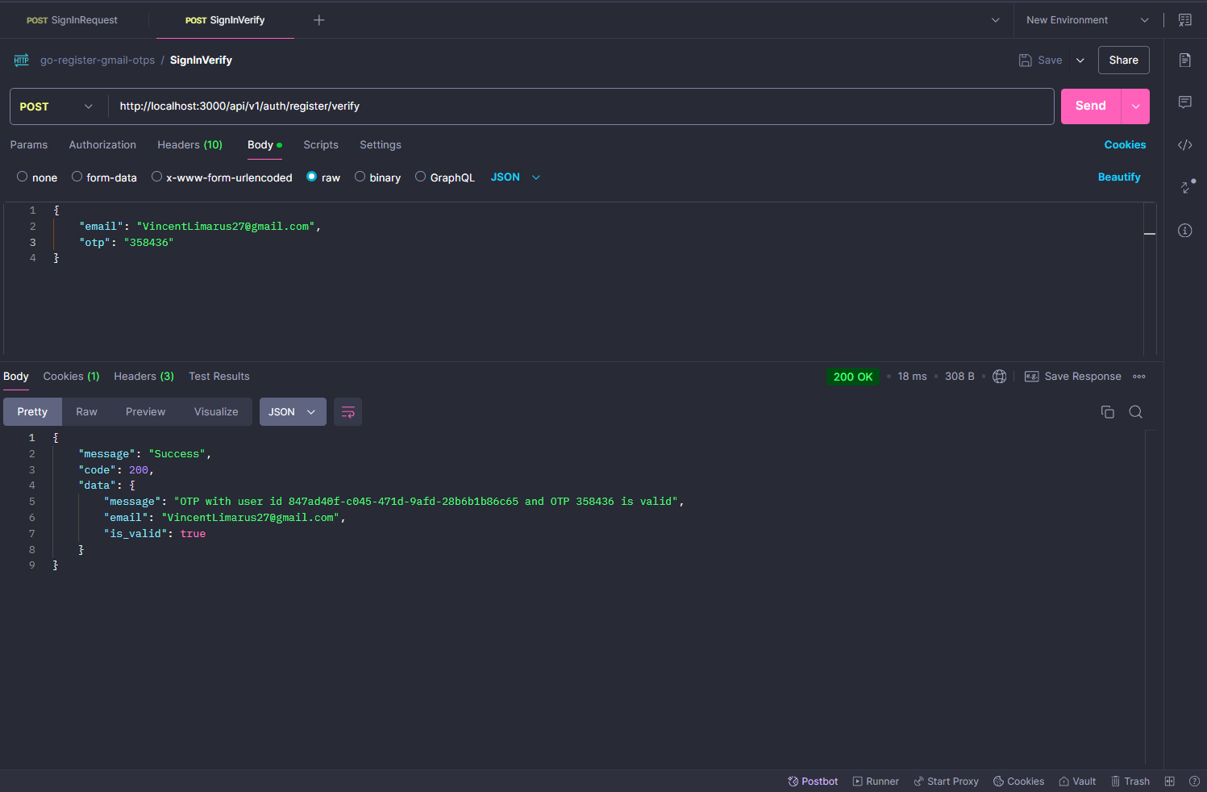
Task: Open the POST method dropdown
Action: pos(56,106)
